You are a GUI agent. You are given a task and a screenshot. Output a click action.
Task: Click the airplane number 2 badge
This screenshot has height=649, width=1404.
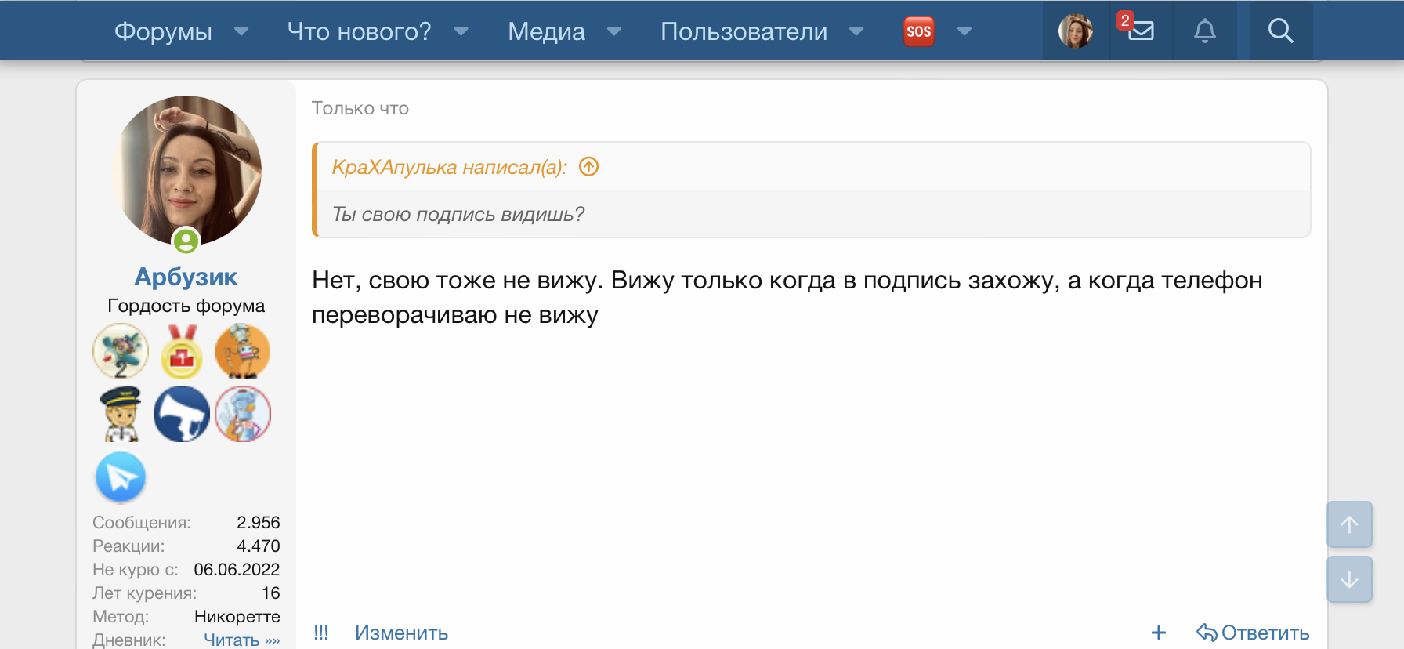pos(121,351)
